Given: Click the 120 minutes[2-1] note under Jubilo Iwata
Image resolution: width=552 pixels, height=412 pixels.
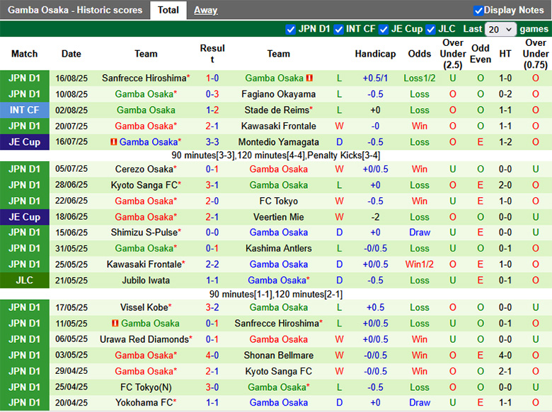Looking at the screenshot, I should [309, 294].
